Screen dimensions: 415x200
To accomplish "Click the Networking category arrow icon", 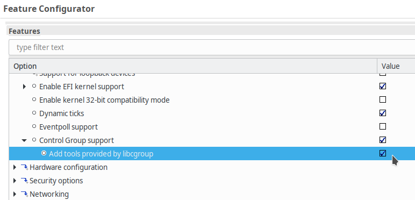I will (24, 194).
